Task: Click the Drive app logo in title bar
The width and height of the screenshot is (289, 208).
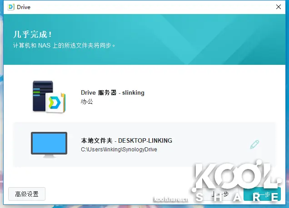Action: click(x=11, y=7)
